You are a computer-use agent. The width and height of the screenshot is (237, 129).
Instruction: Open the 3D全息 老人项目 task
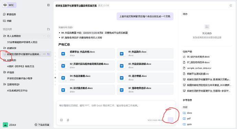click(22, 42)
